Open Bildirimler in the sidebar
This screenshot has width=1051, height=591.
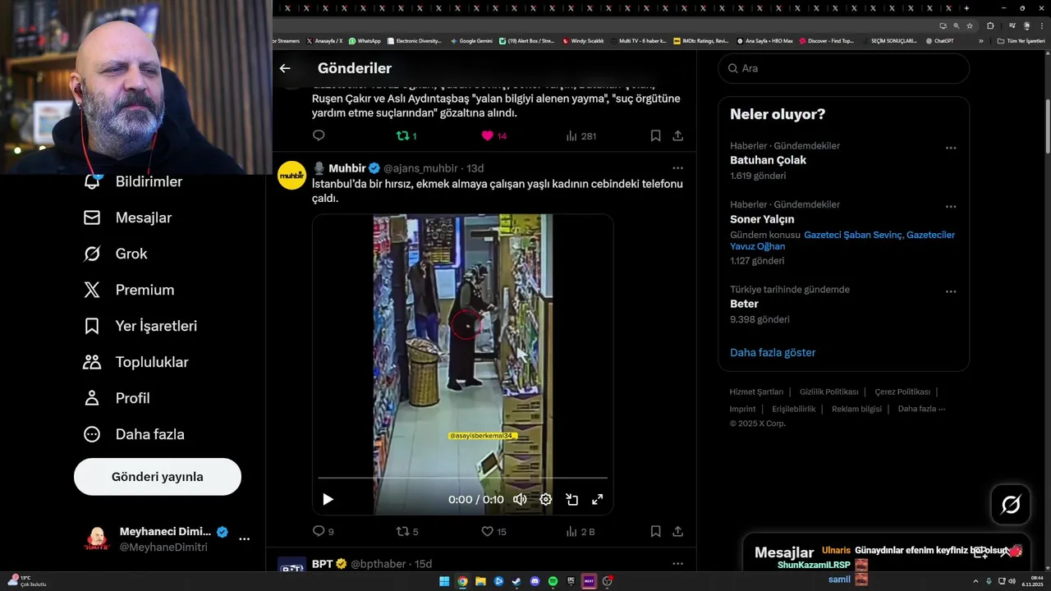coord(133,181)
